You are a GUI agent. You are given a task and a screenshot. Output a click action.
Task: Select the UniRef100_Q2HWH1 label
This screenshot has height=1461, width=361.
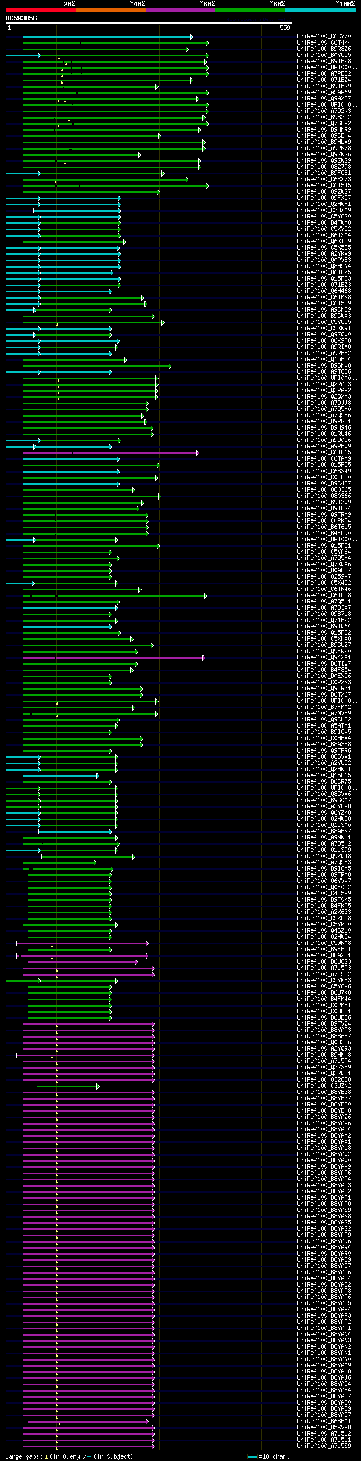tap(324, 204)
